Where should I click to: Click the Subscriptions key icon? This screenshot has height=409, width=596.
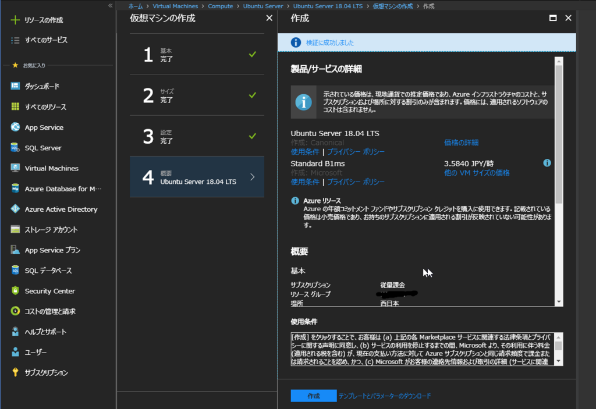pos(15,372)
